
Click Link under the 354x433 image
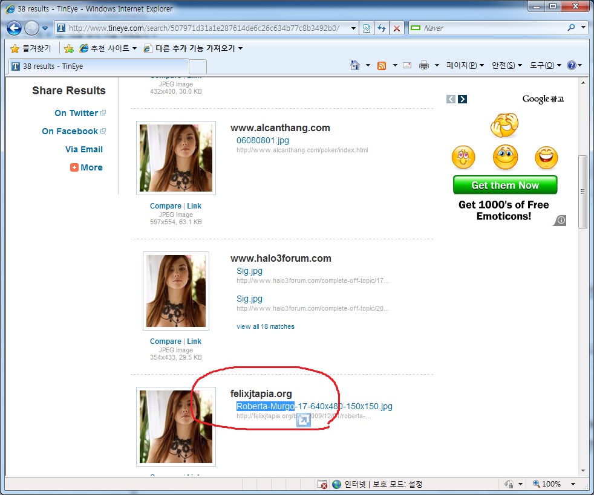(x=194, y=341)
